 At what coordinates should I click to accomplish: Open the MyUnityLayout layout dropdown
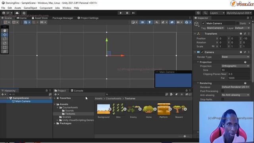point(239,13)
